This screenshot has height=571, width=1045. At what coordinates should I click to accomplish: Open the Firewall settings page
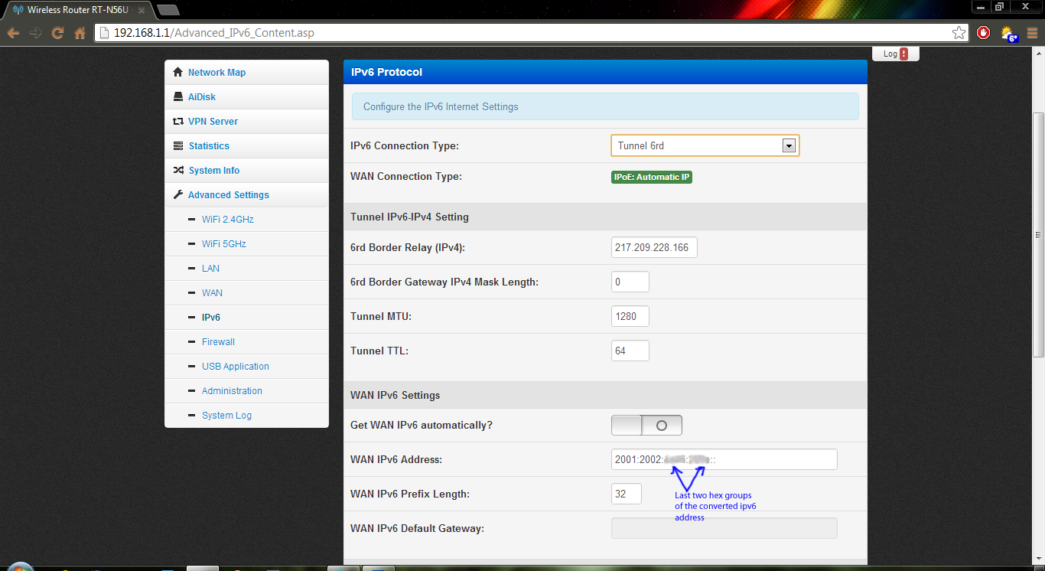[x=218, y=342]
